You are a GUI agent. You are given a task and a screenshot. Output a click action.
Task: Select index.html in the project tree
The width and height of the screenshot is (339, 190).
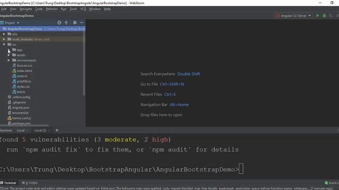tap(24, 71)
